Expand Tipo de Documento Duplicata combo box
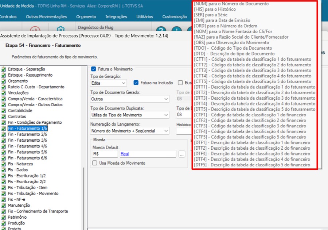 [130, 115]
